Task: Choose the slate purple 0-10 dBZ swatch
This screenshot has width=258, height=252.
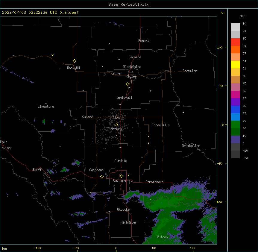Action: coord(235,139)
